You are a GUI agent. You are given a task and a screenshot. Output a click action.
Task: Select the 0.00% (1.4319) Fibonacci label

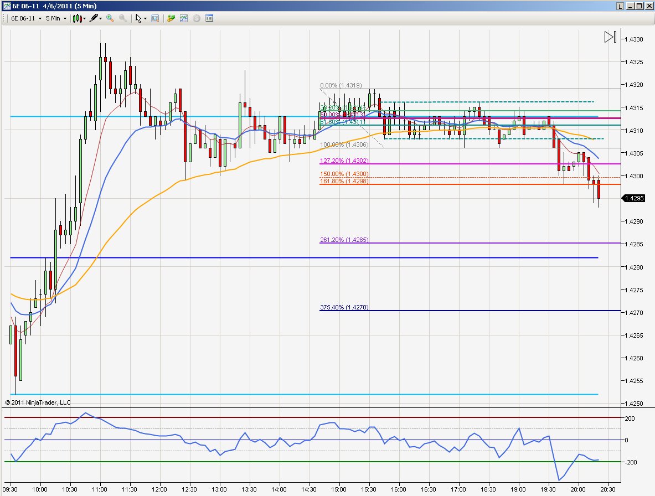click(x=341, y=85)
